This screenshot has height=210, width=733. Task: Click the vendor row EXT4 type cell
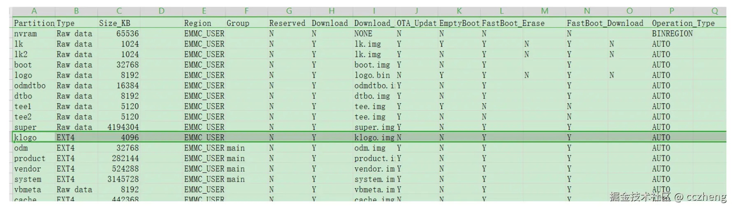pos(77,168)
